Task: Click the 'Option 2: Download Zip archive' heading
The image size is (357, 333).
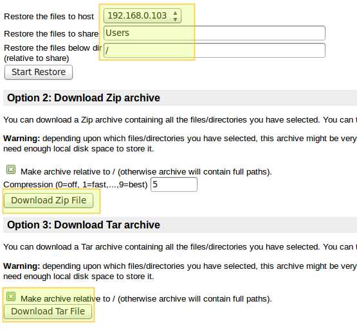Action: click(x=84, y=98)
